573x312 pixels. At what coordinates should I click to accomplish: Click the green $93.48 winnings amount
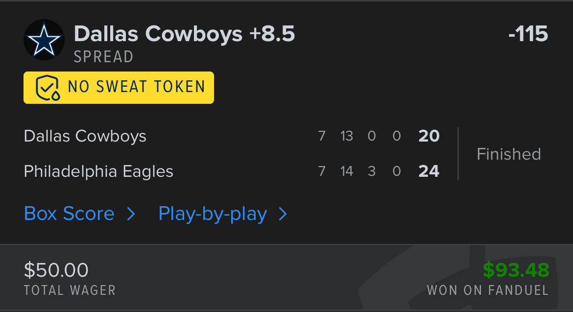coord(516,270)
